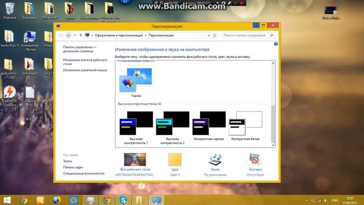
Task: Open the Firefox globe taskbar icon
Action: 57,200
